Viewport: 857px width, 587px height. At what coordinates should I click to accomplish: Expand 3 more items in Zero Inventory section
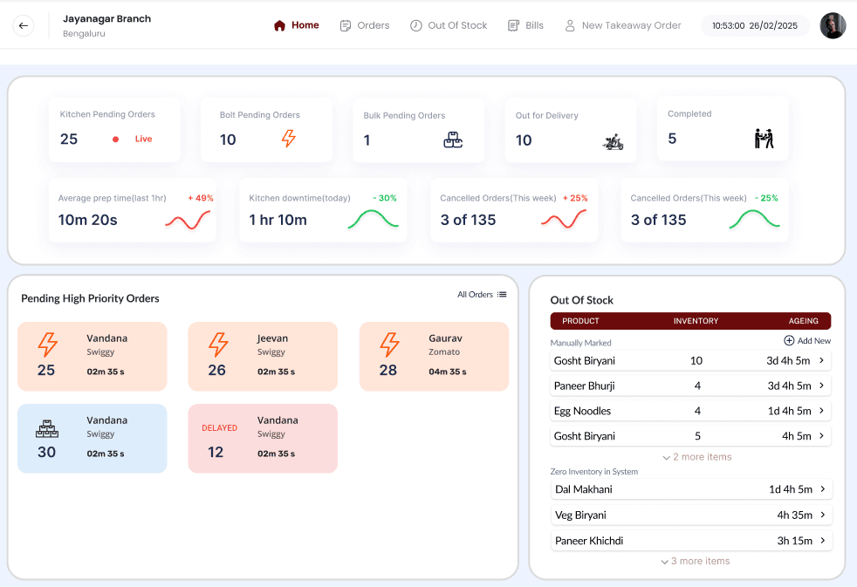[x=695, y=561]
